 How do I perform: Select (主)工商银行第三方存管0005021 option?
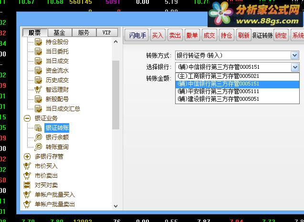pyautogui.click(x=237, y=76)
